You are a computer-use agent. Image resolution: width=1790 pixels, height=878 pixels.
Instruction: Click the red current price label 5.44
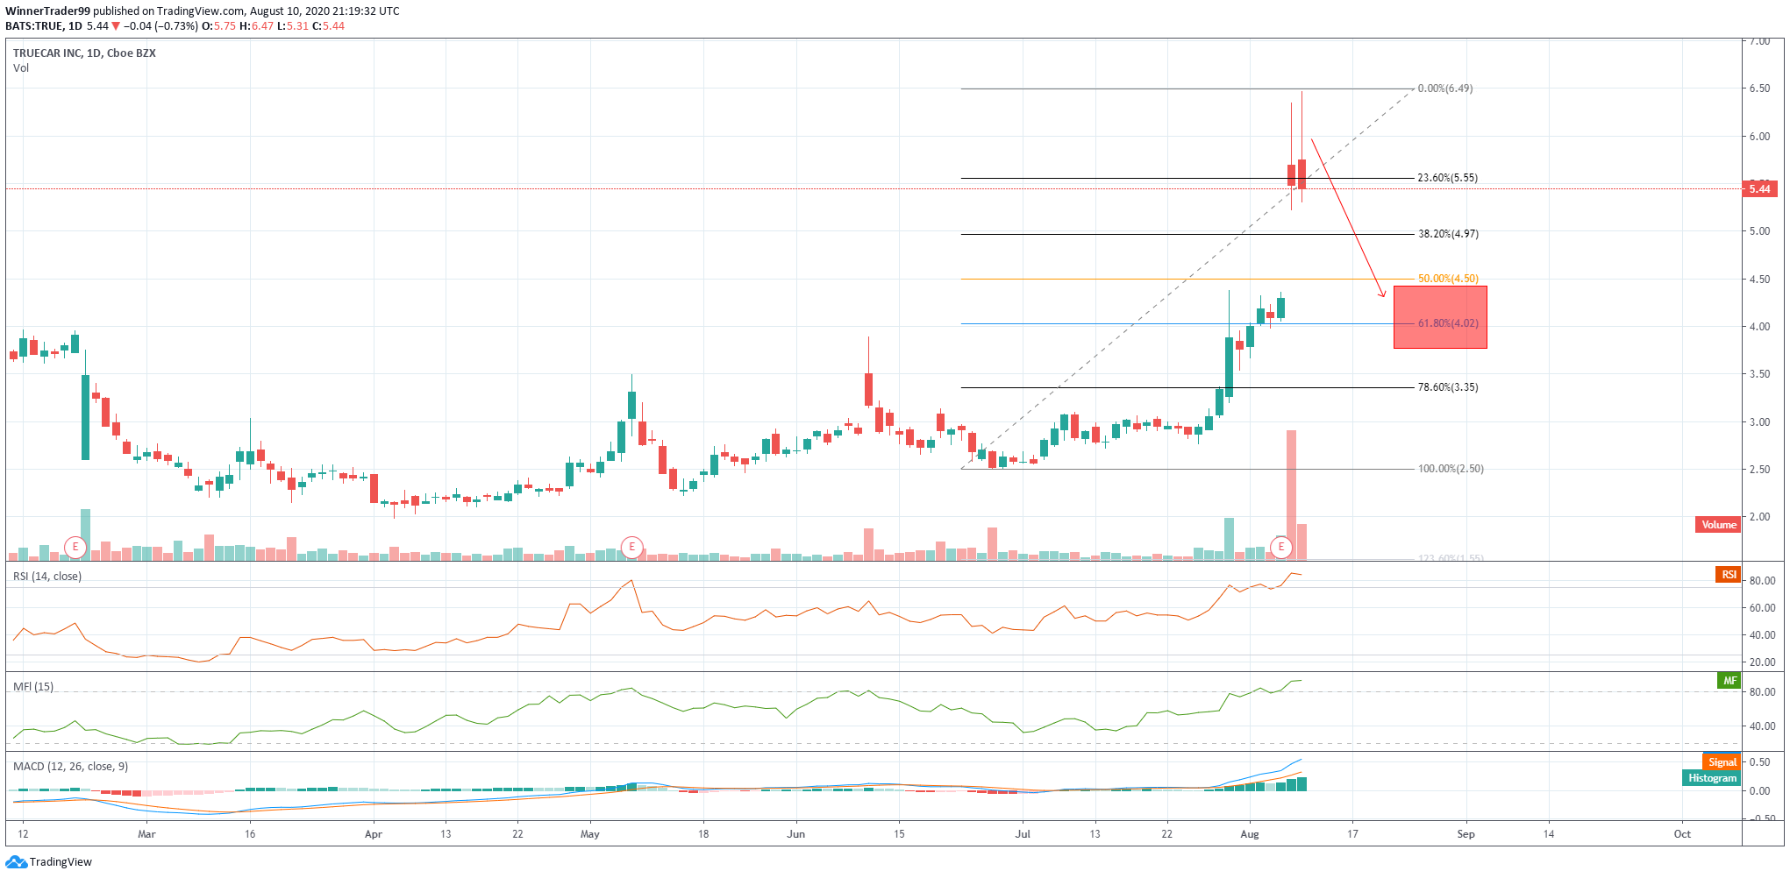[x=1759, y=189]
